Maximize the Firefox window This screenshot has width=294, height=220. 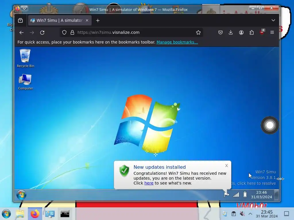[x=260, y=8]
